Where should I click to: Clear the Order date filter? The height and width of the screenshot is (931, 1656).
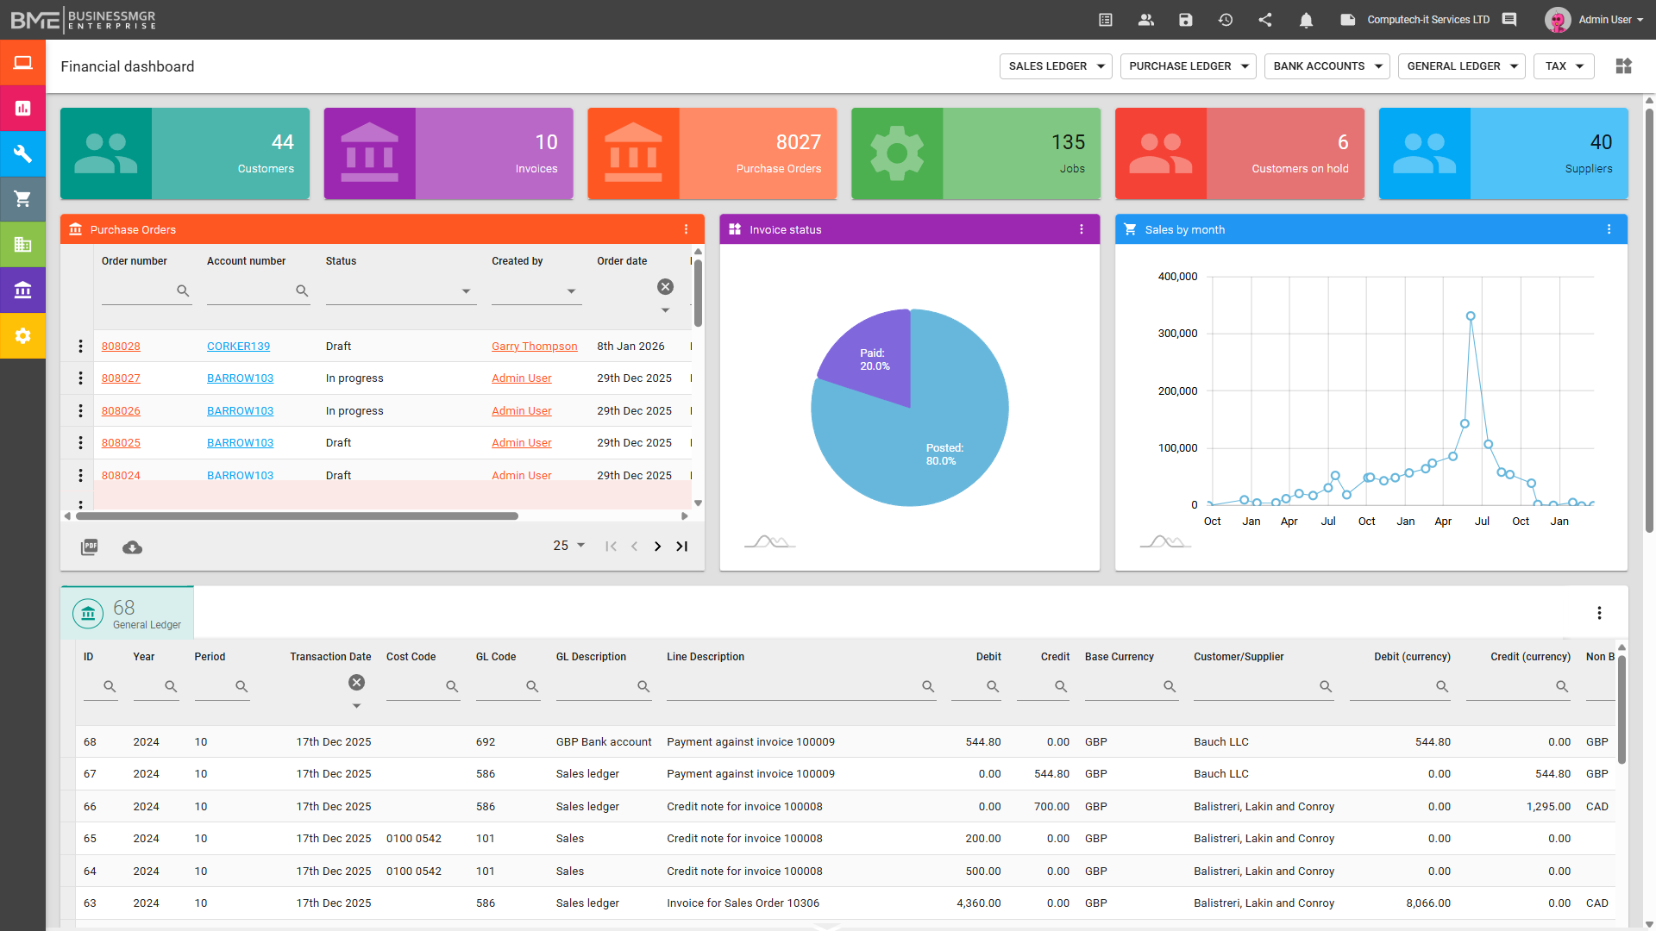click(x=665, y=287)
